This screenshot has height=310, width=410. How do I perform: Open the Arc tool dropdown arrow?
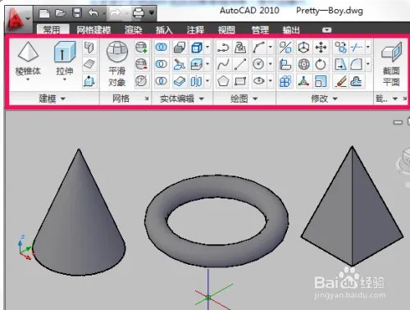[271, 47]
